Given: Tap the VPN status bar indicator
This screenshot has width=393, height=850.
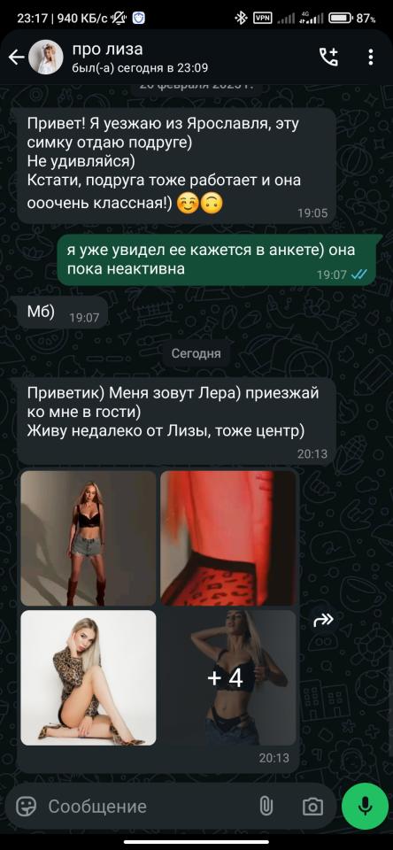Looking at the screenshot, I should (262, 19).
